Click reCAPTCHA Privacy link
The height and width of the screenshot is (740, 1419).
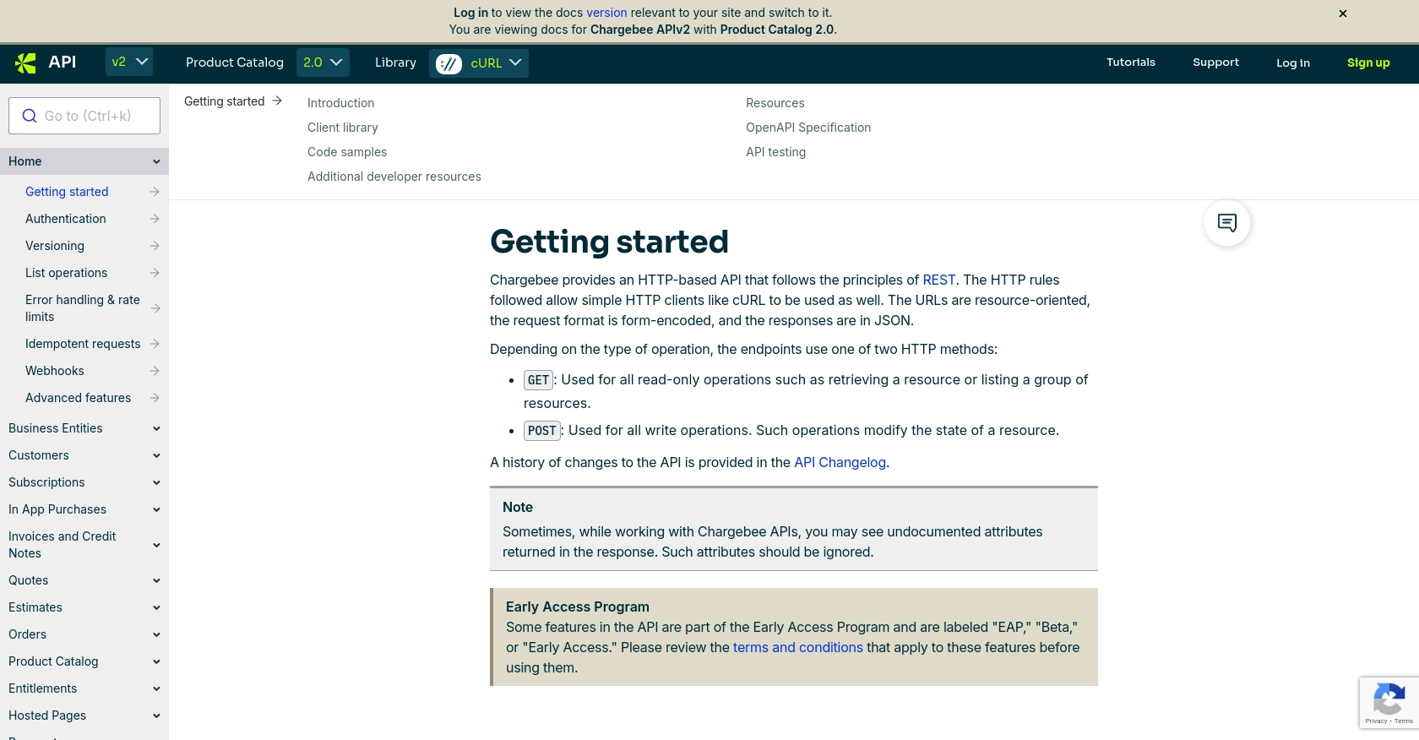(1376, 721)
